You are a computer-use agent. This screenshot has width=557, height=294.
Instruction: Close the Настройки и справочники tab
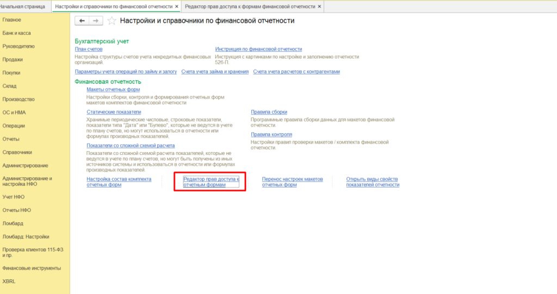176,7
